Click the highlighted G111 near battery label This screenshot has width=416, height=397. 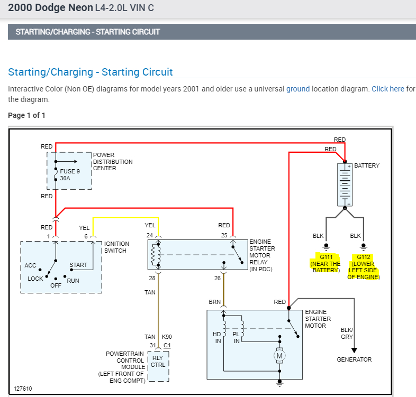click(x=325, y=264)
